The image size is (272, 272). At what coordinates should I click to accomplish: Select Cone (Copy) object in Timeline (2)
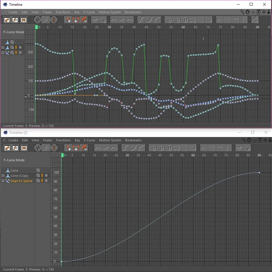click(x=19, y=176)
